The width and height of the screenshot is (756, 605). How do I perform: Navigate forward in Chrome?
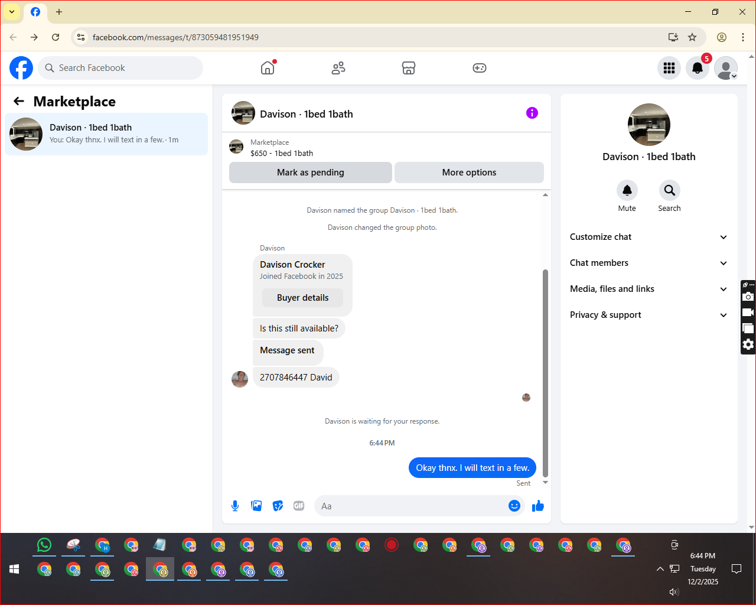tap(34, 37)
